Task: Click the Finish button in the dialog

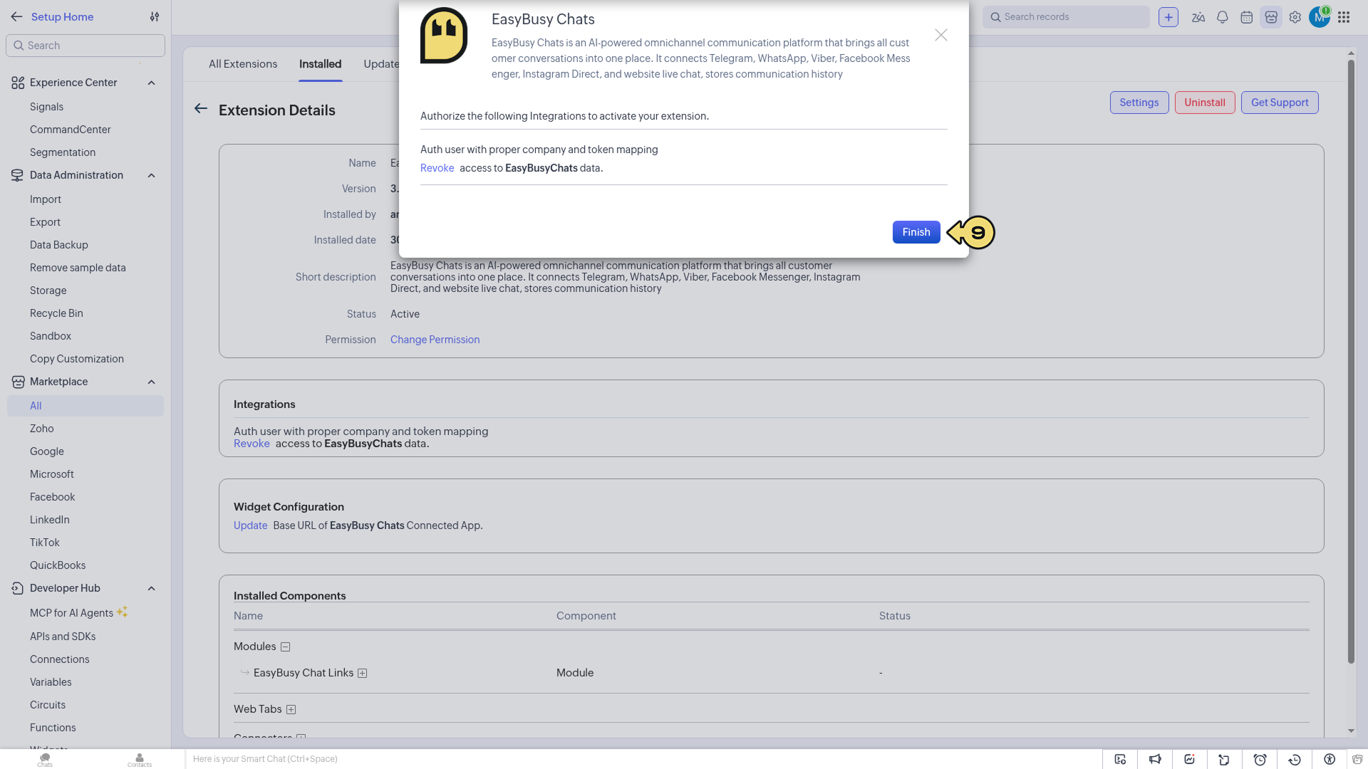Action: tap(916, 232)
